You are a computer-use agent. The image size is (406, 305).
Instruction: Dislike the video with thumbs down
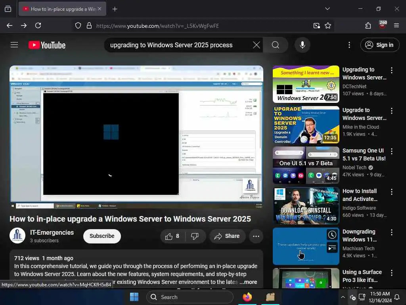point(195,236)
